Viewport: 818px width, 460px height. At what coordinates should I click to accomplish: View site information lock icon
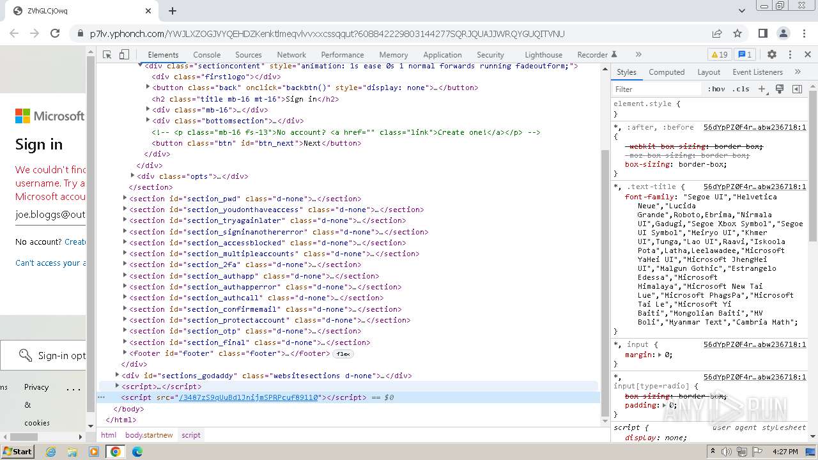coord(80,34)
